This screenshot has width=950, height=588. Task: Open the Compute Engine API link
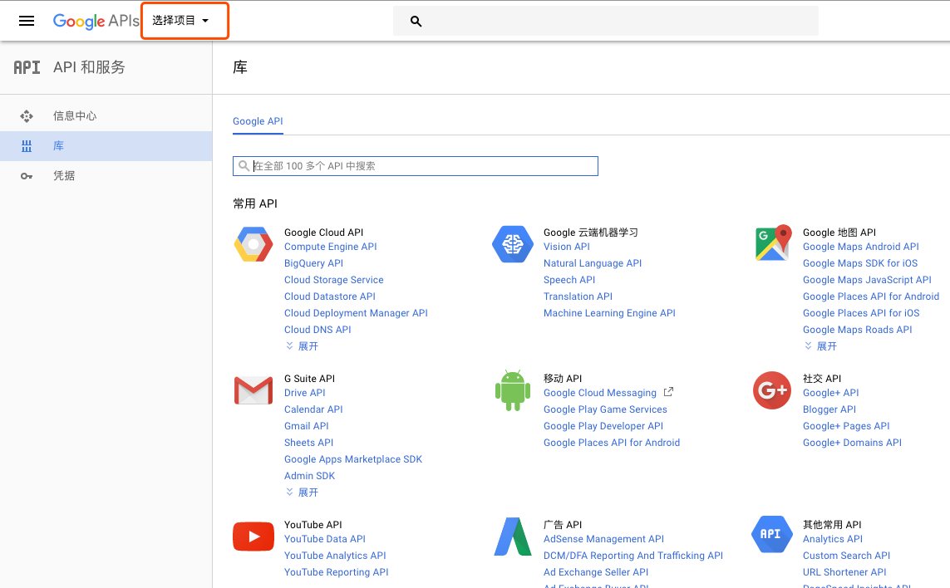(x=330, y=247)
